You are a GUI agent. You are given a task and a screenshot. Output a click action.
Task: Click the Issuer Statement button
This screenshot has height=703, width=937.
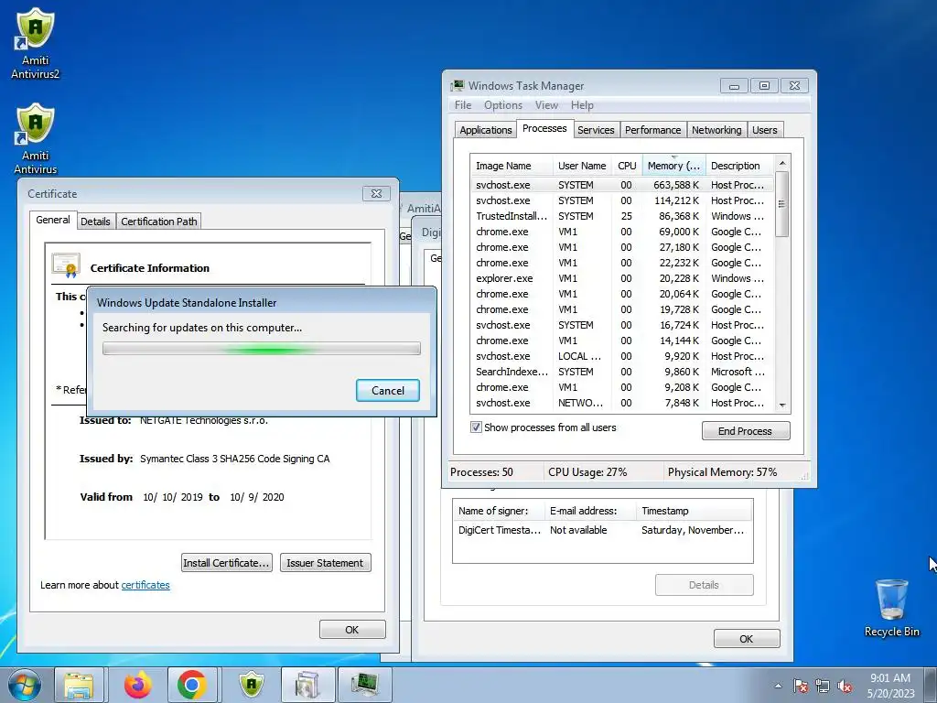[325, 563]
